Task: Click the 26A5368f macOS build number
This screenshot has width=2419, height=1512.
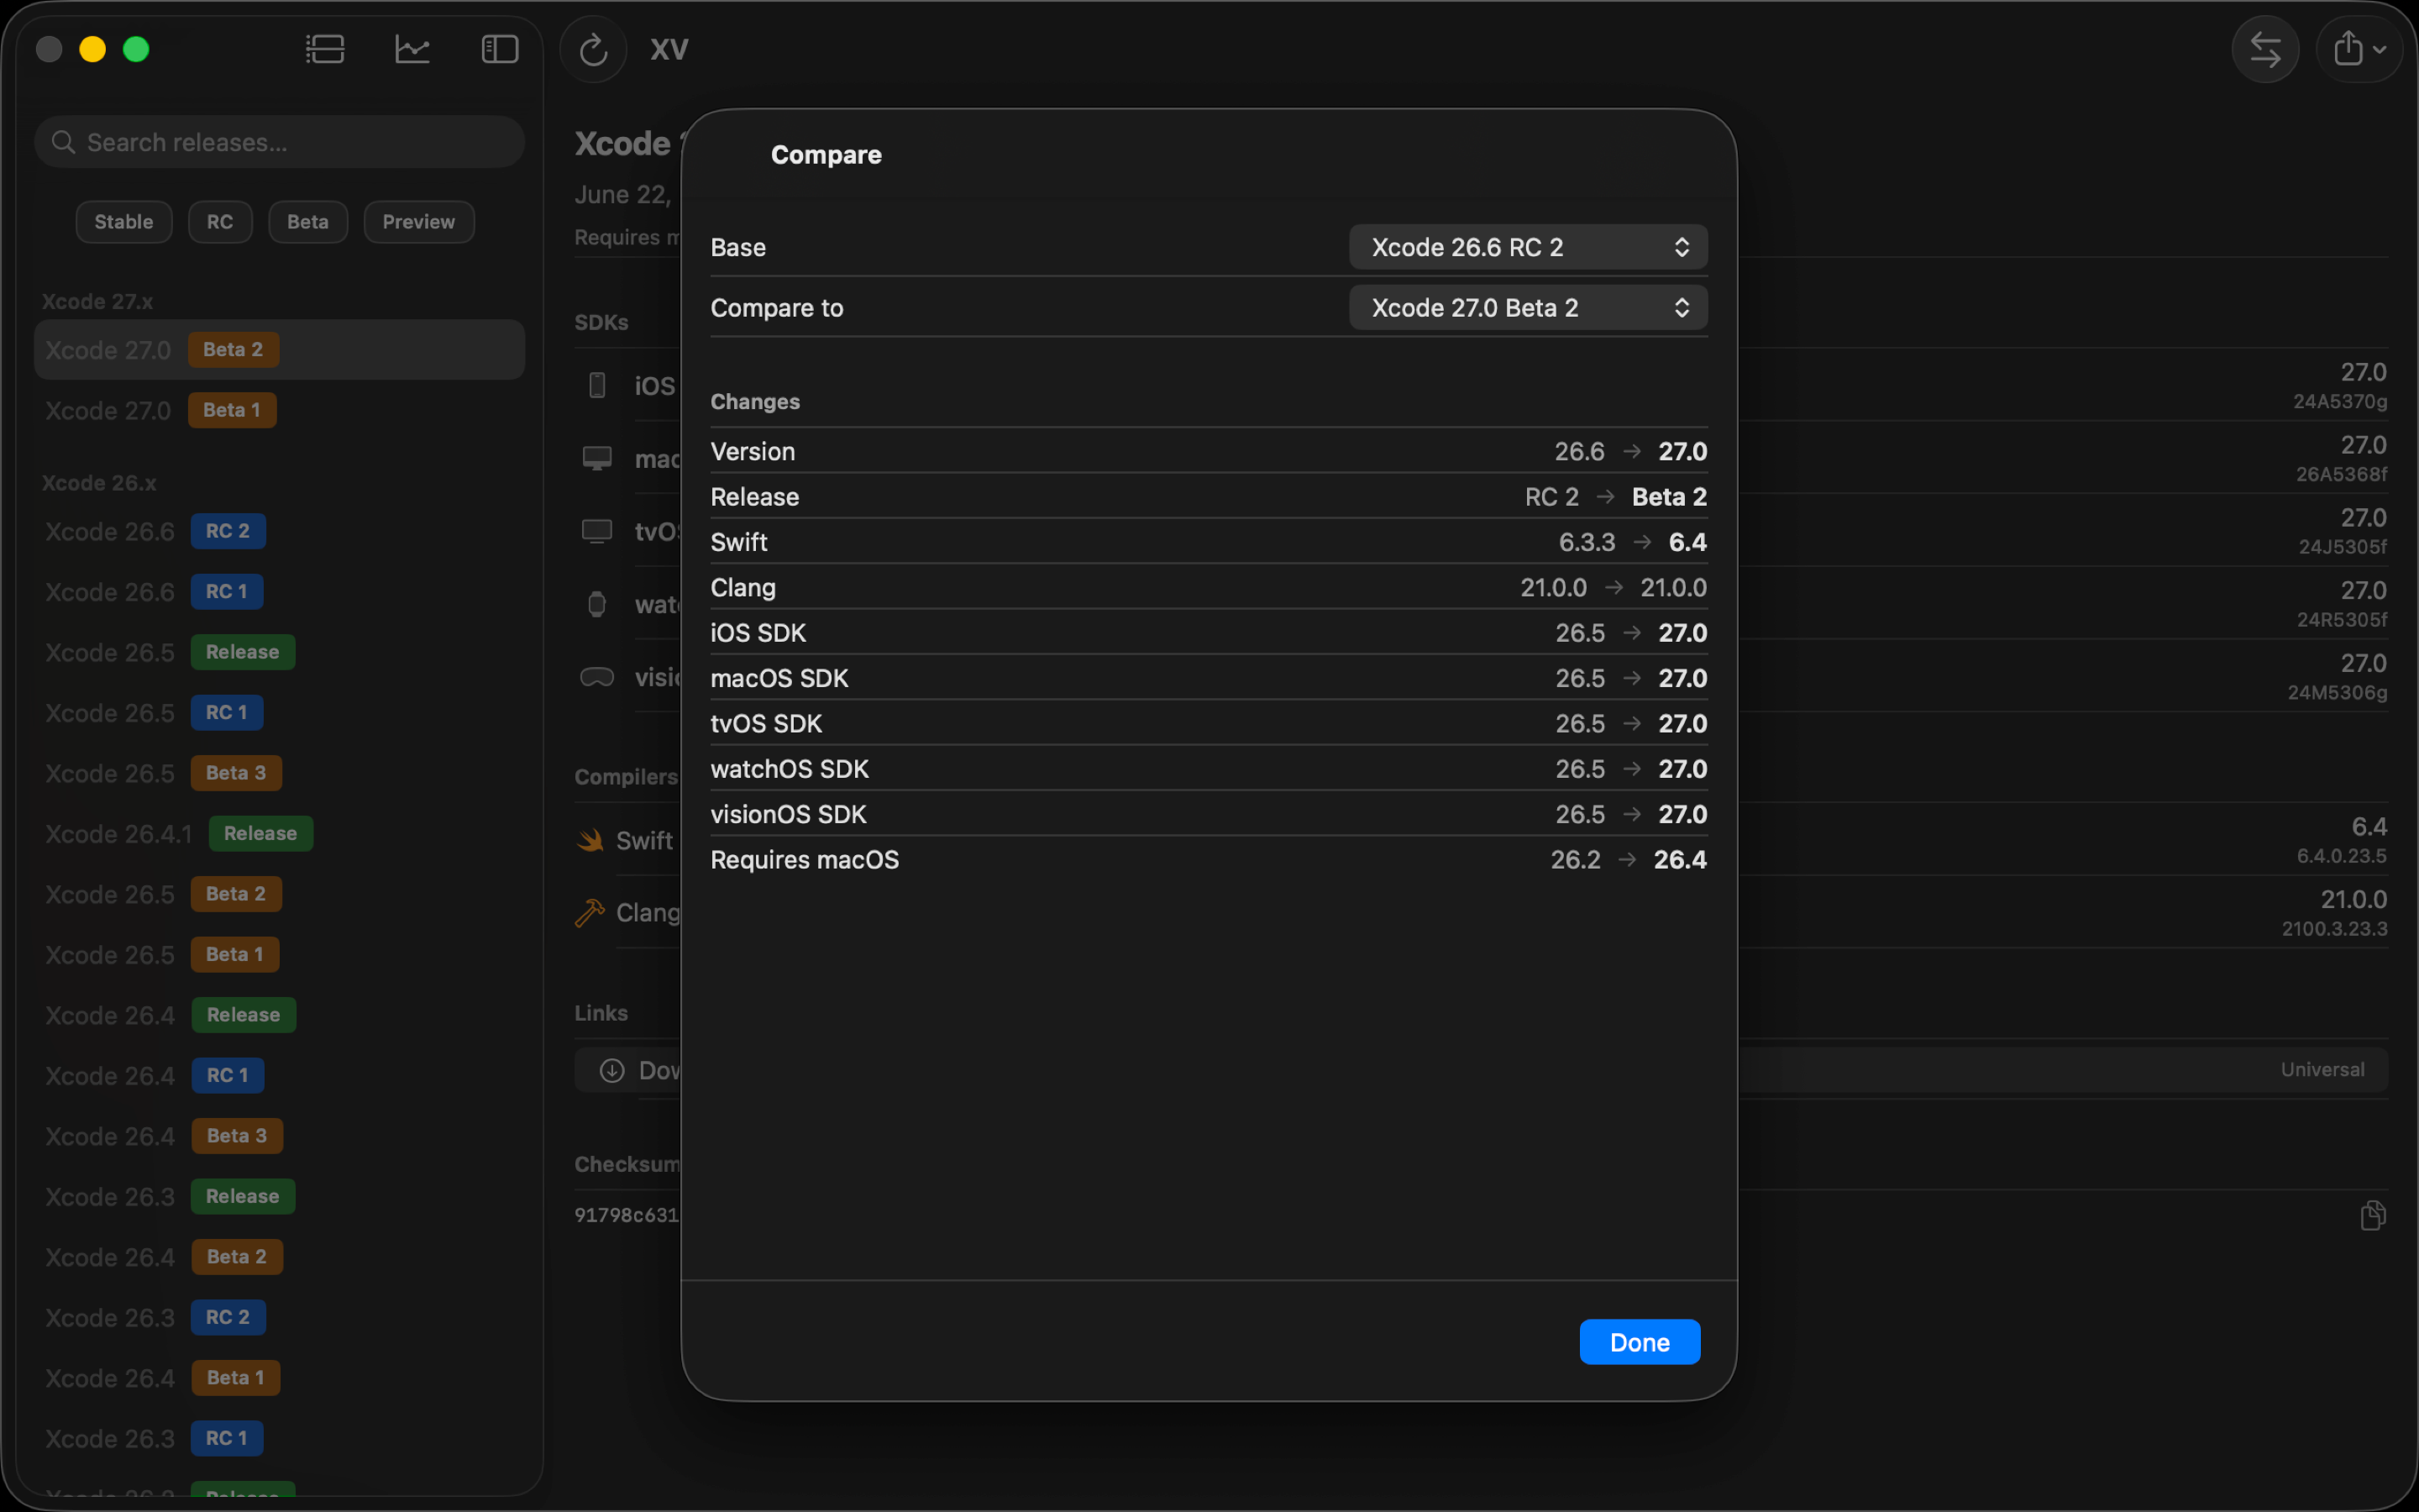Action: [x=2341, y=475]
